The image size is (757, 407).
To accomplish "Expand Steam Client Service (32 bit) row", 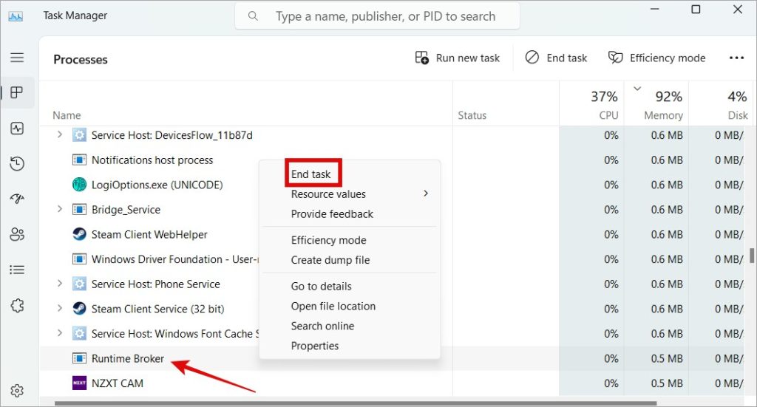I will point(60,308).
